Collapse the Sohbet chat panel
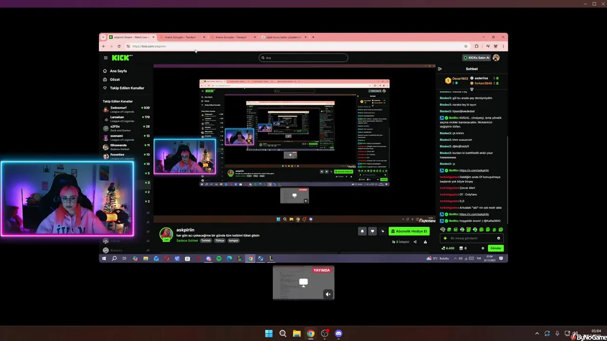607x341 pixels. (x=440, y=69)
